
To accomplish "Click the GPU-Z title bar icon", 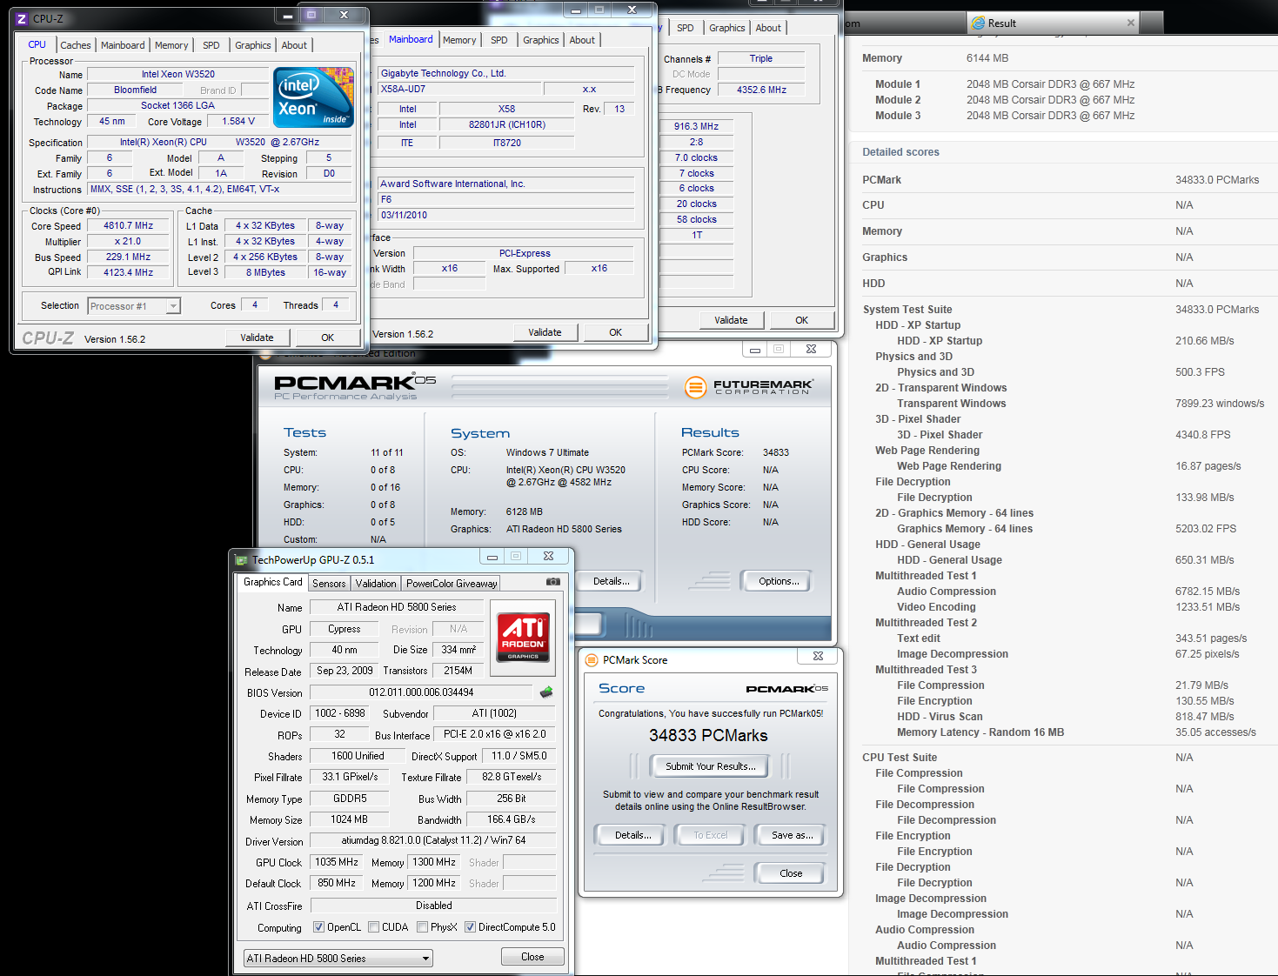I will coord(241,560).
